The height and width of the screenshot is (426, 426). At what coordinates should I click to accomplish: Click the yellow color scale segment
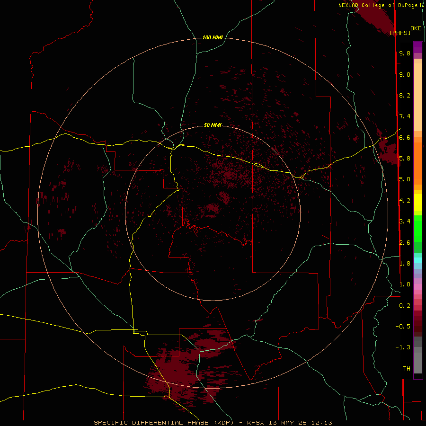tap(418, 203)
